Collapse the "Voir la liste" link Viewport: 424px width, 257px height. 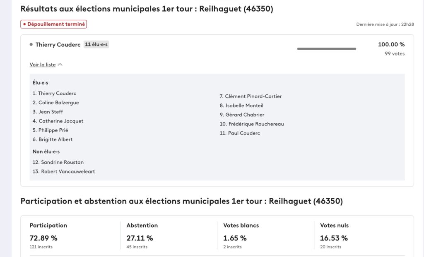click(x=43, y=65)
